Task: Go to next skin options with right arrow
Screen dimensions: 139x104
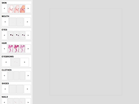Action: click(x=28, y=8)
